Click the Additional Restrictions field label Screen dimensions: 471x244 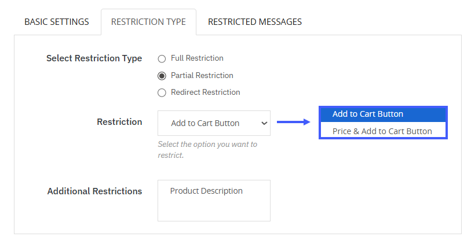point(94,191)
